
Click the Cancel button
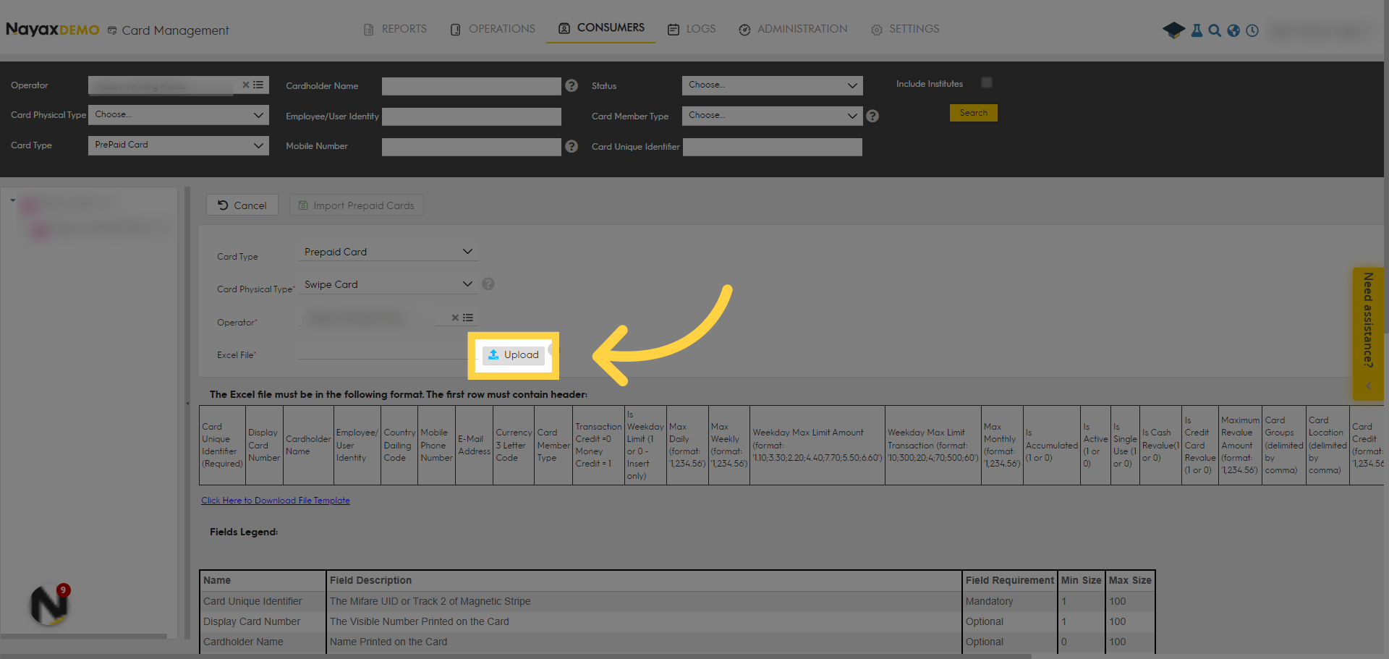pyautogui.click(x=242, y=205)
